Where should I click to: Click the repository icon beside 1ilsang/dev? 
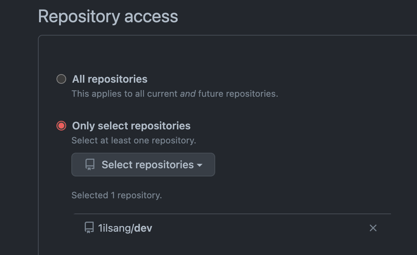tap(89, 228)
